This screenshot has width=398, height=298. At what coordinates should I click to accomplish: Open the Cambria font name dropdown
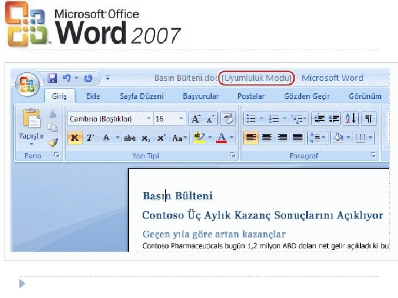pos(149,119)
